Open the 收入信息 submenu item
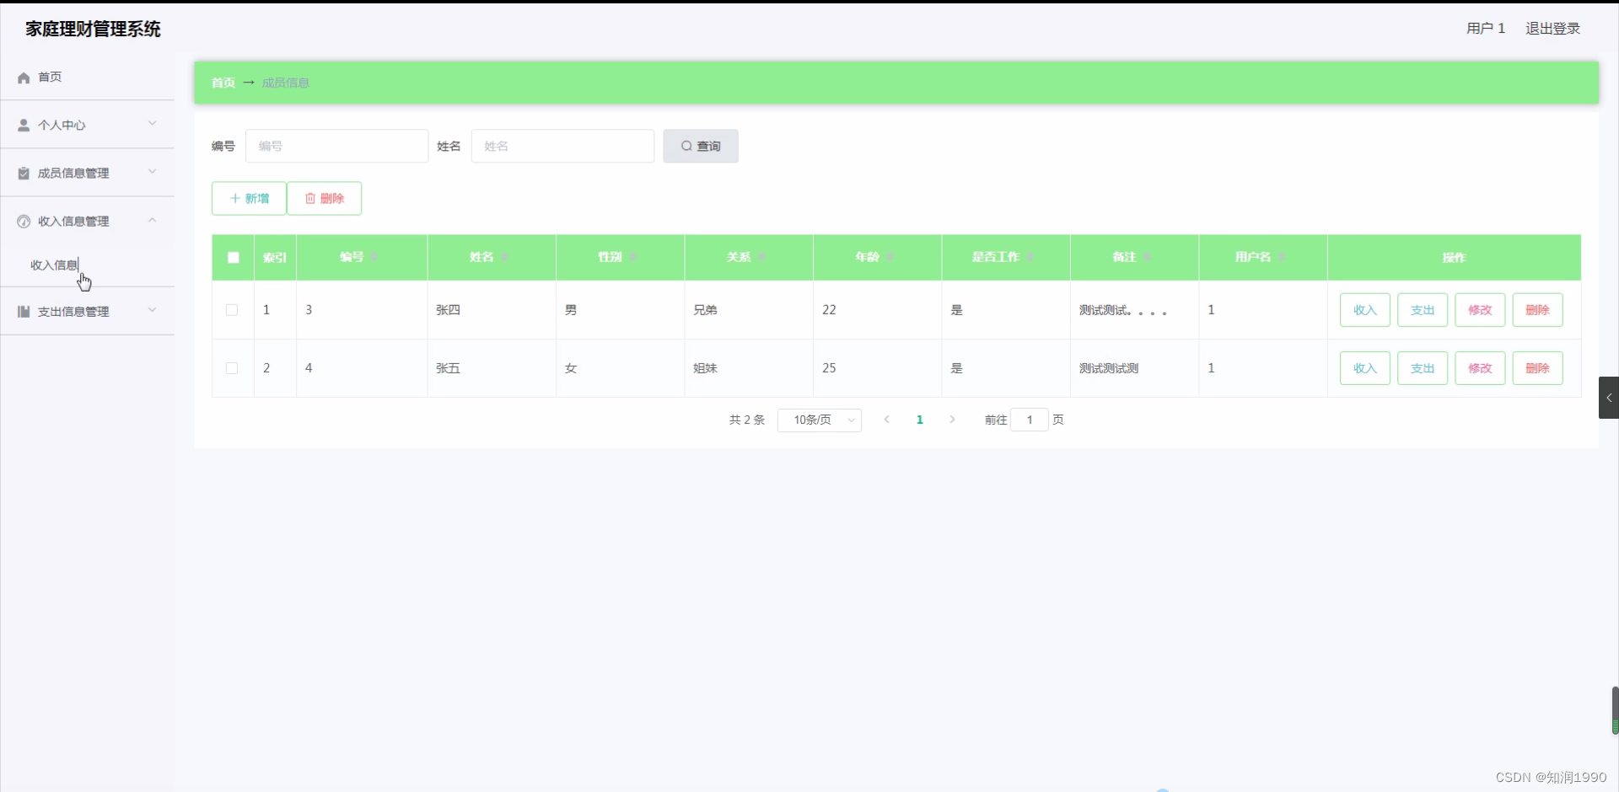The image size is (1619, 792). pos(54,265)
